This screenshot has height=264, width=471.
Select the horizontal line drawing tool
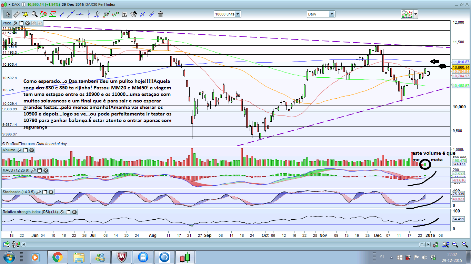pyautogui.click(x=80, y=14)
